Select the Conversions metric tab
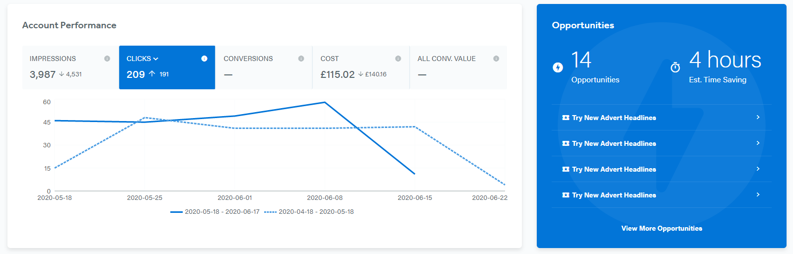Image resolution: width=793 pixels, height=254 pixels. (x=264, y=67)
